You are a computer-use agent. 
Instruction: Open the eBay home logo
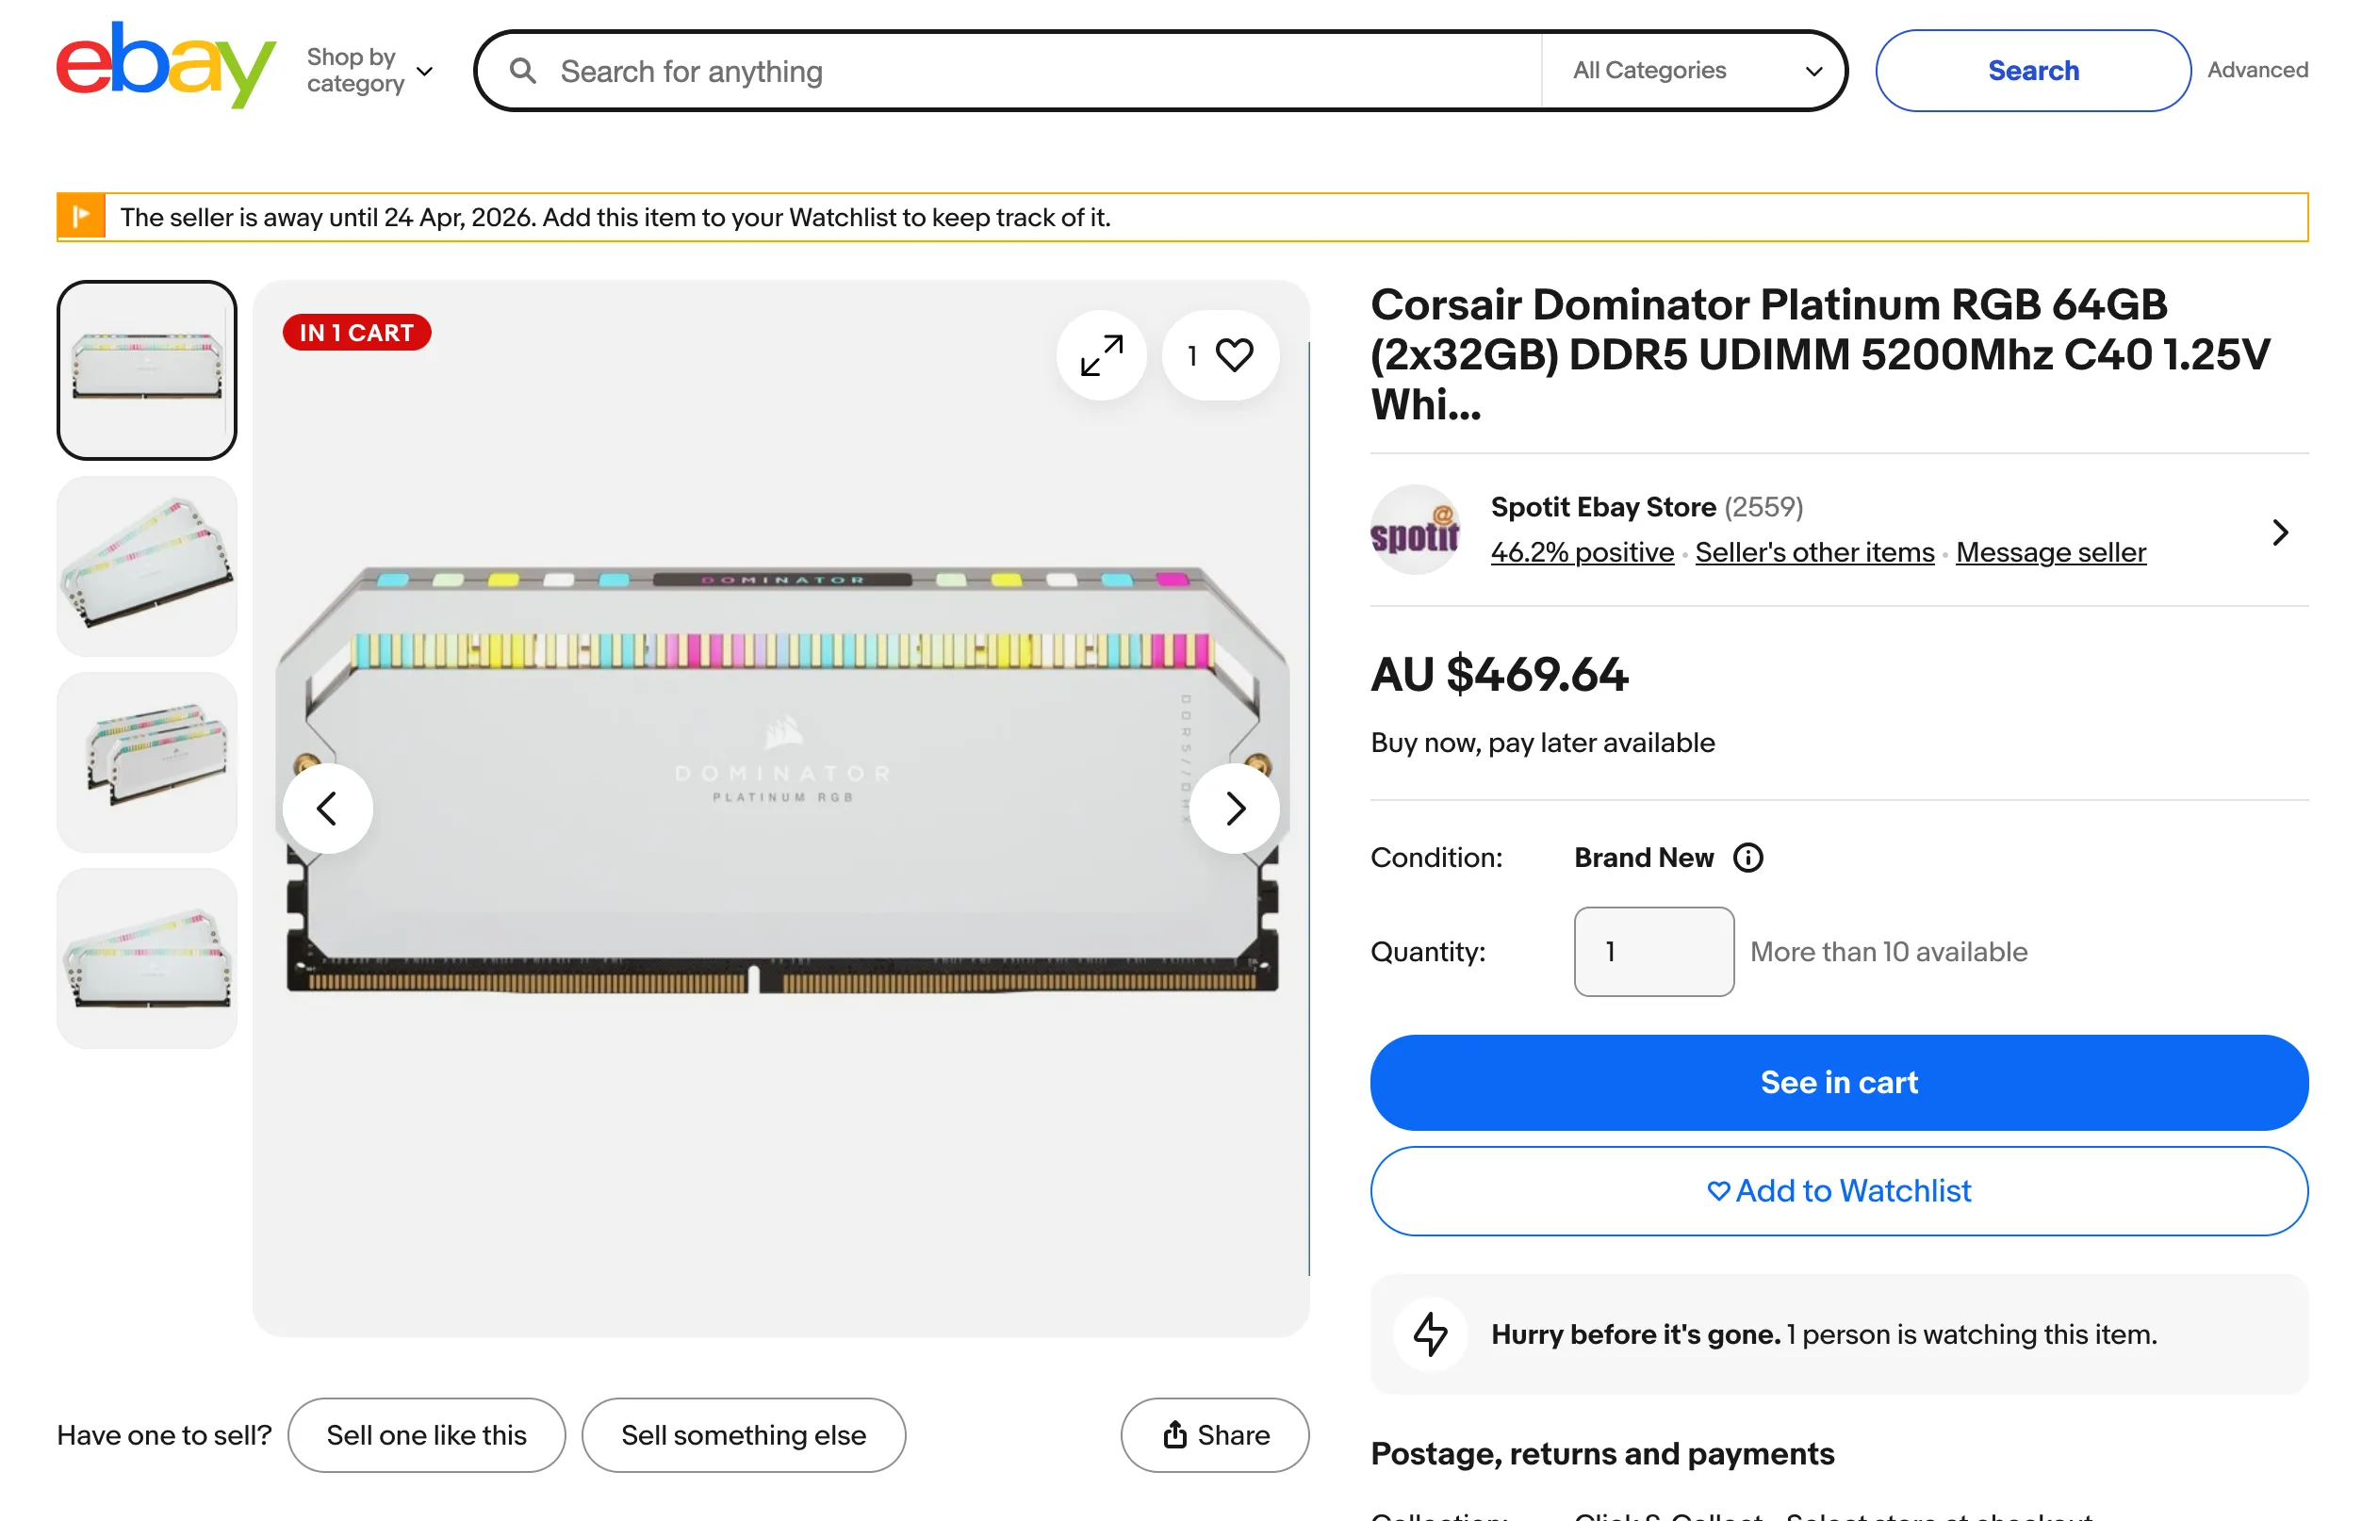pos(166,65)
